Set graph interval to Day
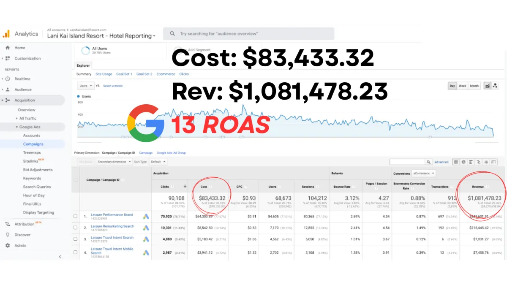The width and height of the screenshot is (507, 285). coord(452,86)
